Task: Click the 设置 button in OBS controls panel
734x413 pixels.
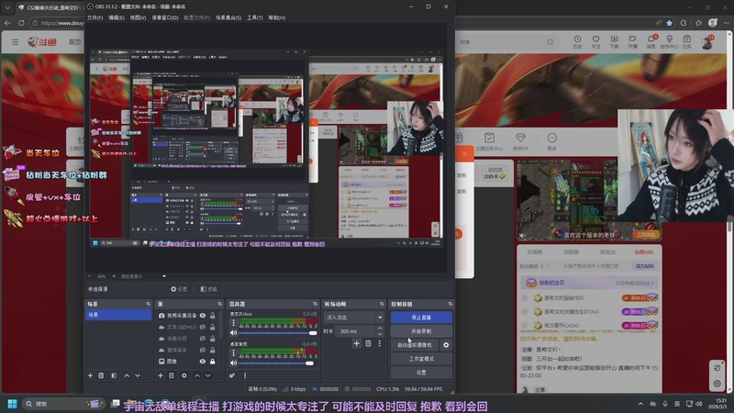Action: [421, 373]
